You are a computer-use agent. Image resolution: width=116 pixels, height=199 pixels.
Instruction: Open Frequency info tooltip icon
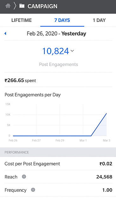click(33, 190)
